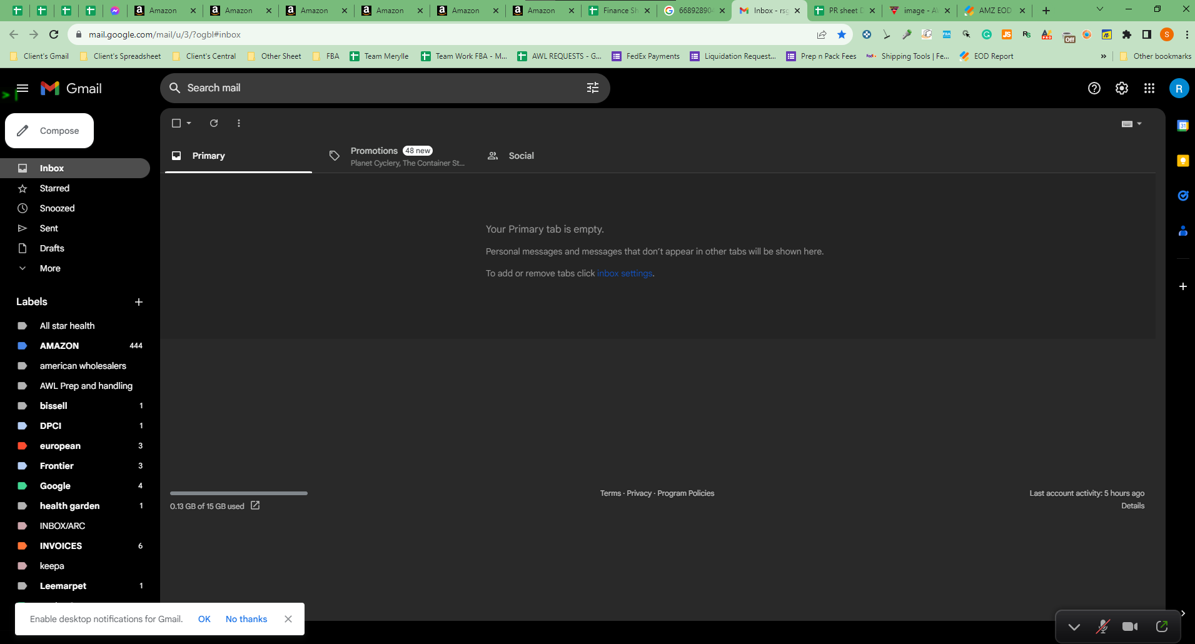
Task: Refresh the inbox
Action: point(214,123)
